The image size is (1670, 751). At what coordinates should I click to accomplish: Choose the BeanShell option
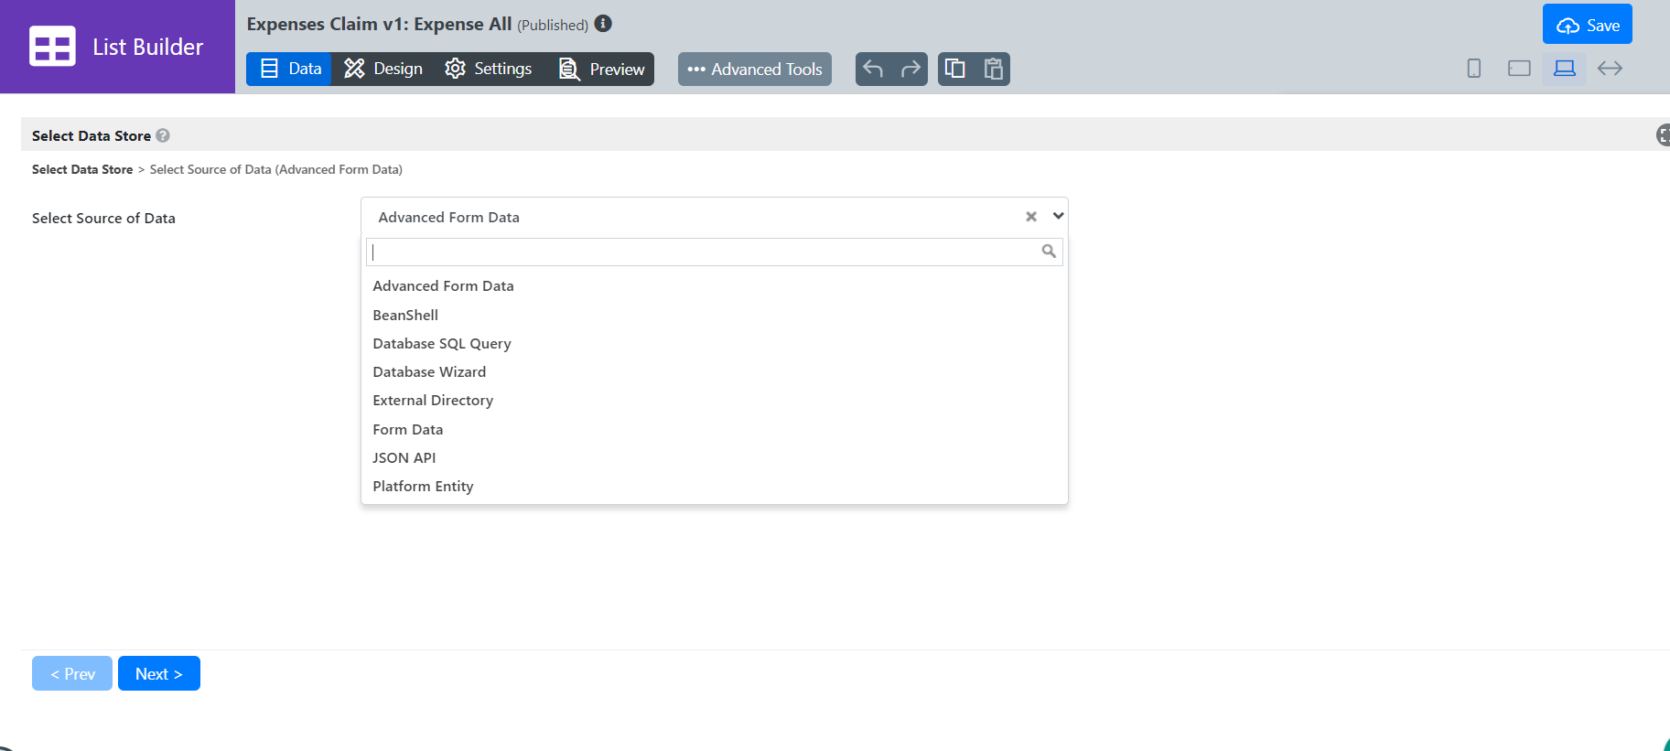(x=715, y=315)
